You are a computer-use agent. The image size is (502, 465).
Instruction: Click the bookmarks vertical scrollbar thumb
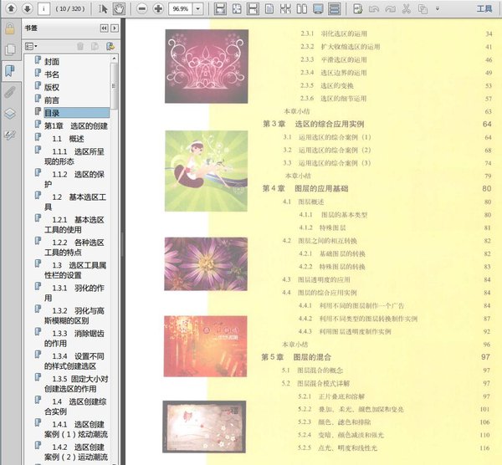114,85
